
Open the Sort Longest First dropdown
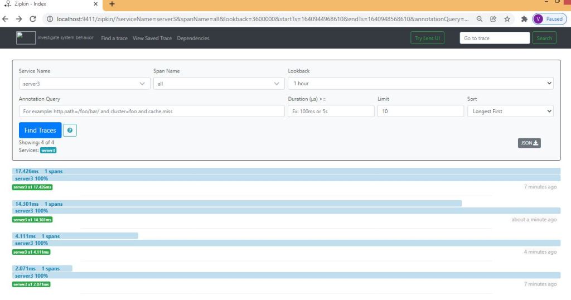coord(510,112)
